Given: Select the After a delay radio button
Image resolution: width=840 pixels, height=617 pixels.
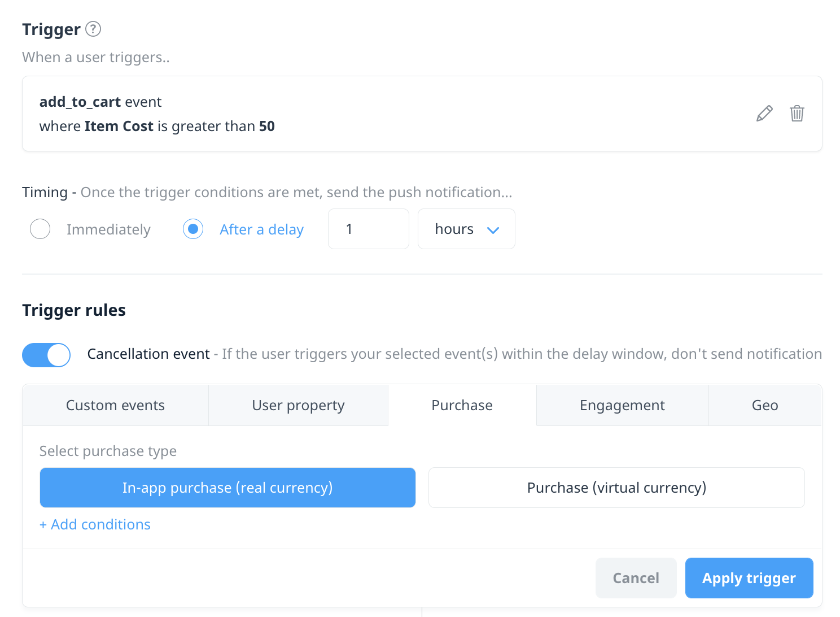Looking at the screenshot, I should point(193,229).
